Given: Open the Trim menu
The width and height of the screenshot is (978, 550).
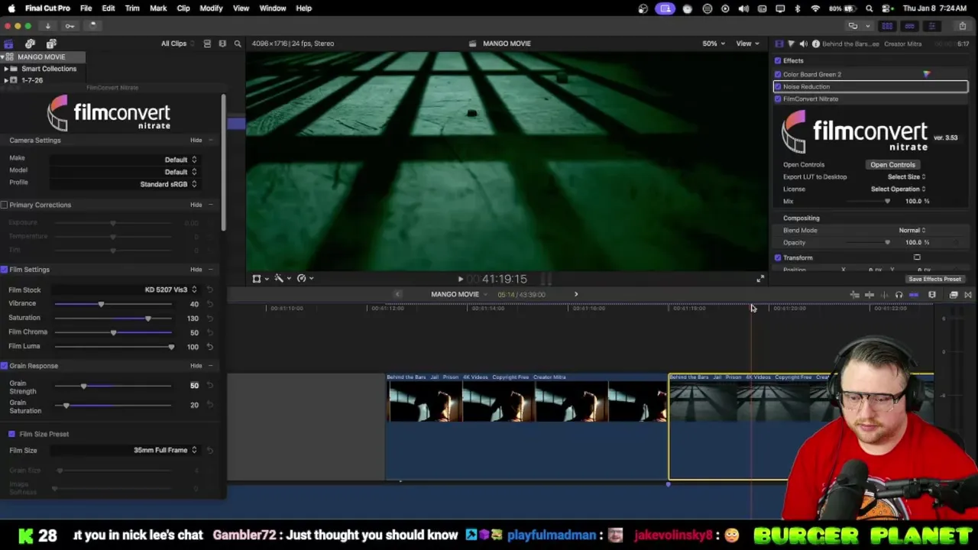Looking at the screenshot, I should coord(132,8).
